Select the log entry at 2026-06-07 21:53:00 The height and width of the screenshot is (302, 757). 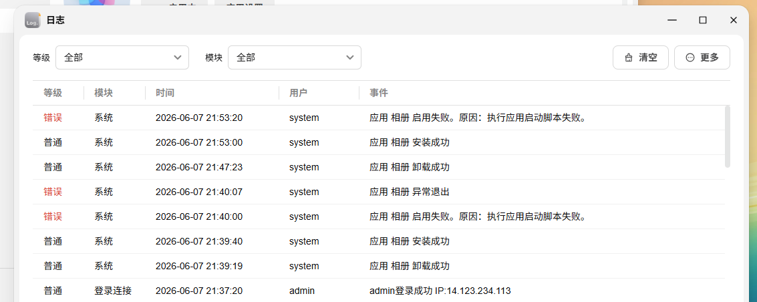[379, 142]
